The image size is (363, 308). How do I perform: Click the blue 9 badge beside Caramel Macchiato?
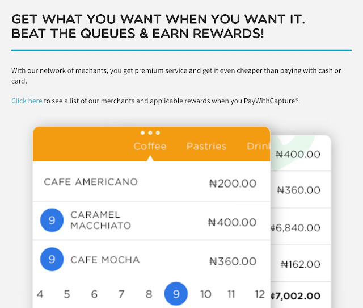tap(52, 220)
